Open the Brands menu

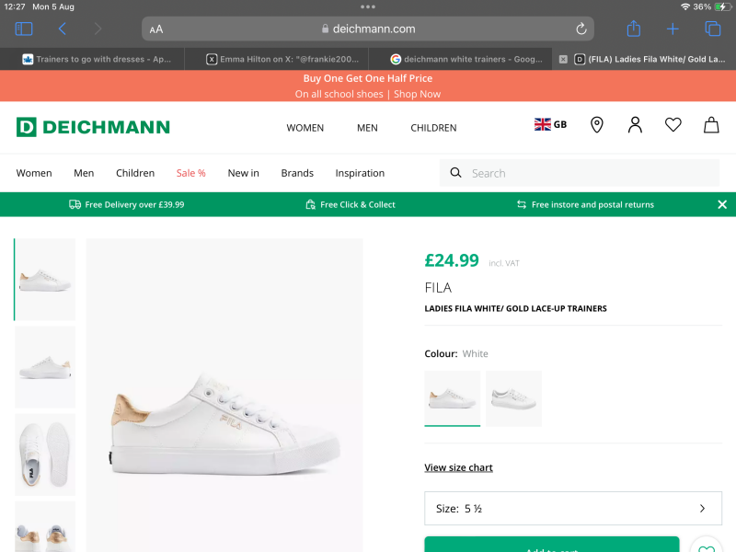(297, 173)
